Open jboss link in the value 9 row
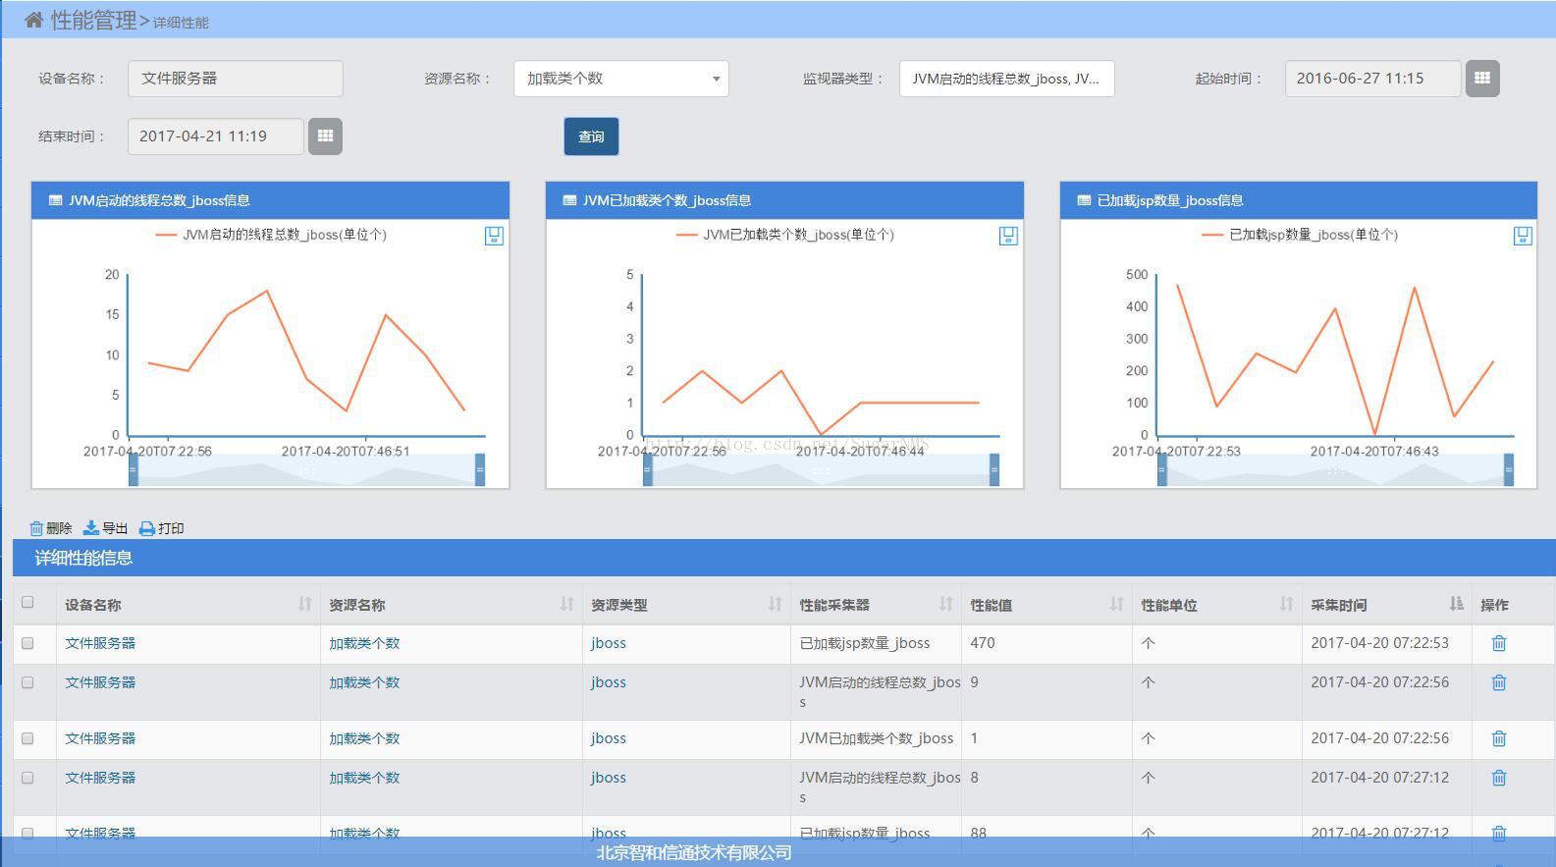 (609, 682)
